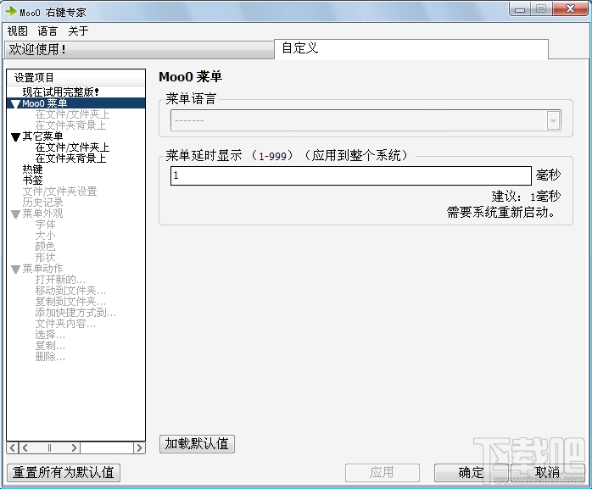Confirm with the 确定 button
Image resolution: width=592 pixels, height=489 pixels.
[x=472, y=473]
